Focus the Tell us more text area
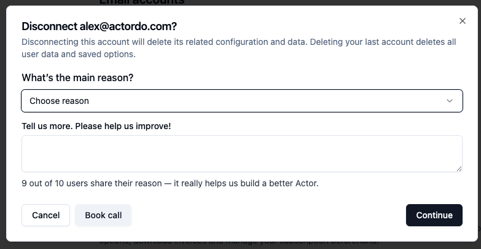Viewport: 481px width, 249px height. (242, 154)
